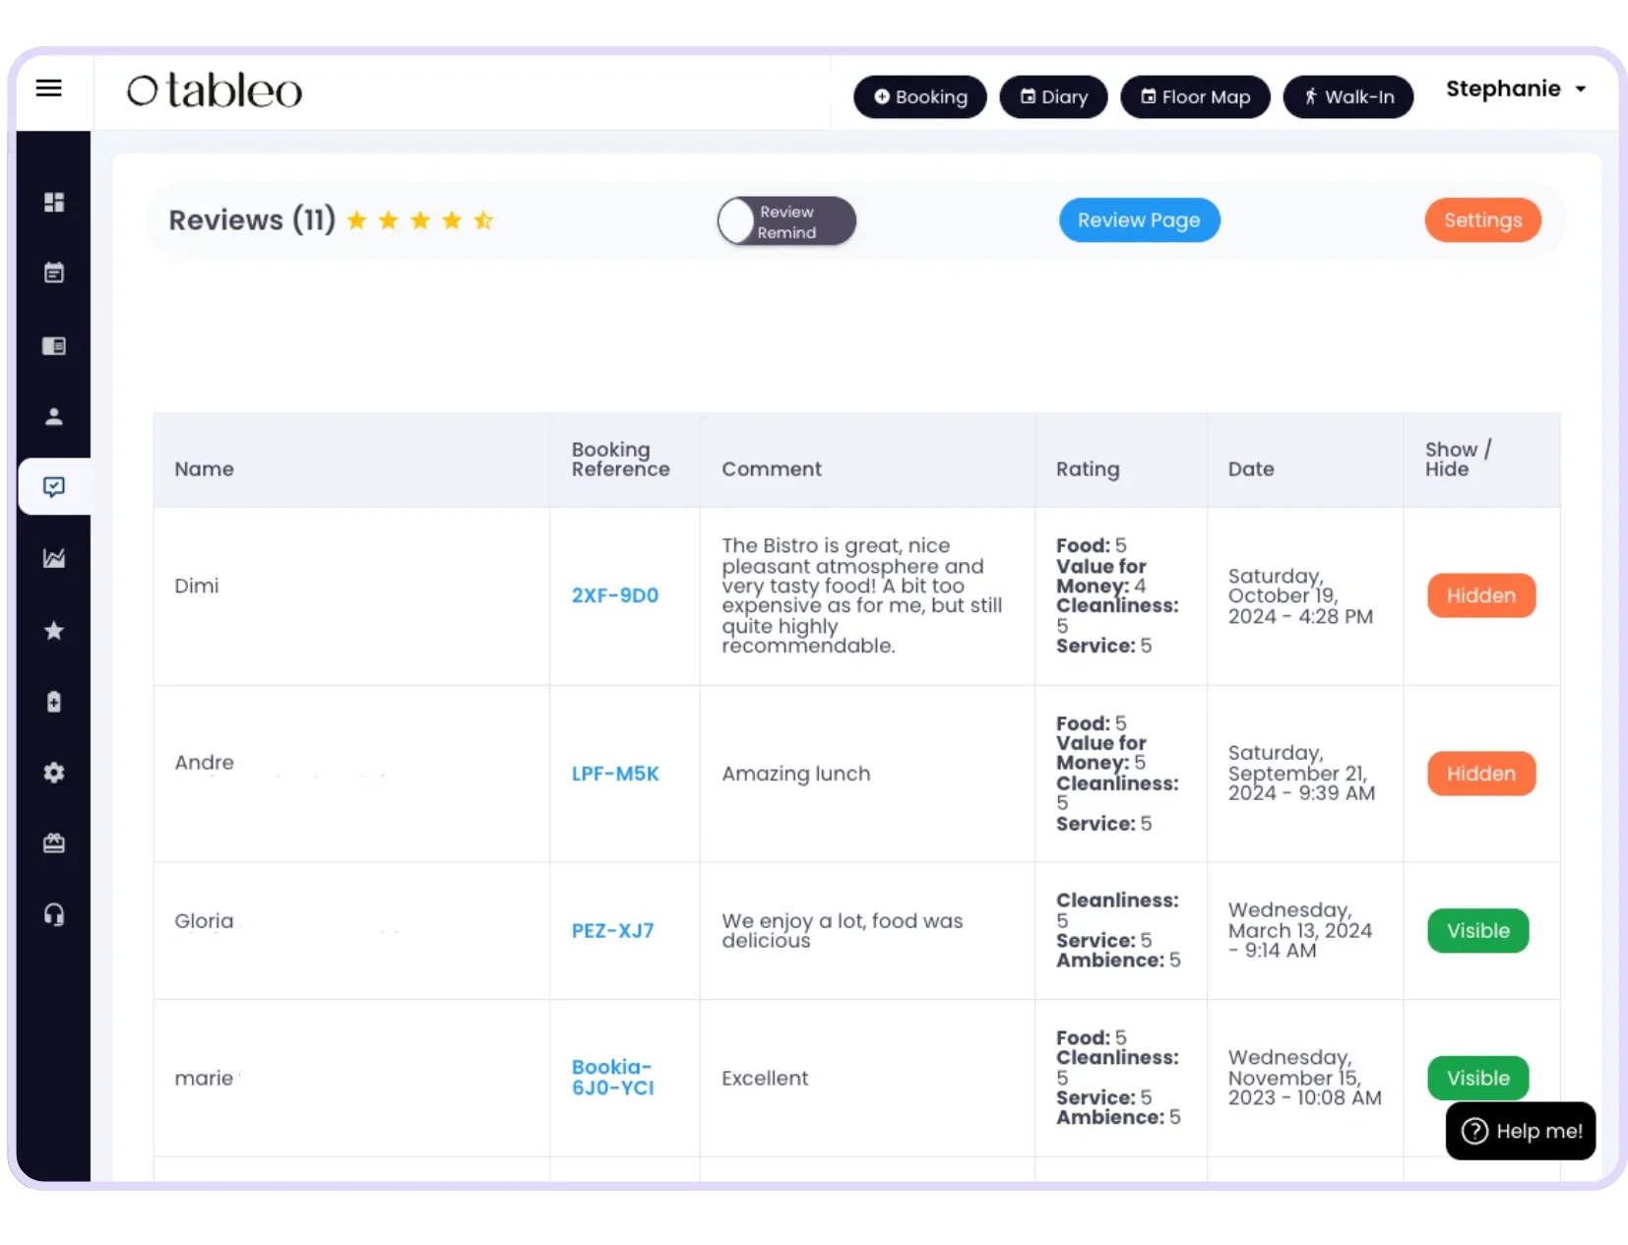Open the calendar icon in sidebar
The height and width of the screenshot is (1245, 1628).
(54, 273)
